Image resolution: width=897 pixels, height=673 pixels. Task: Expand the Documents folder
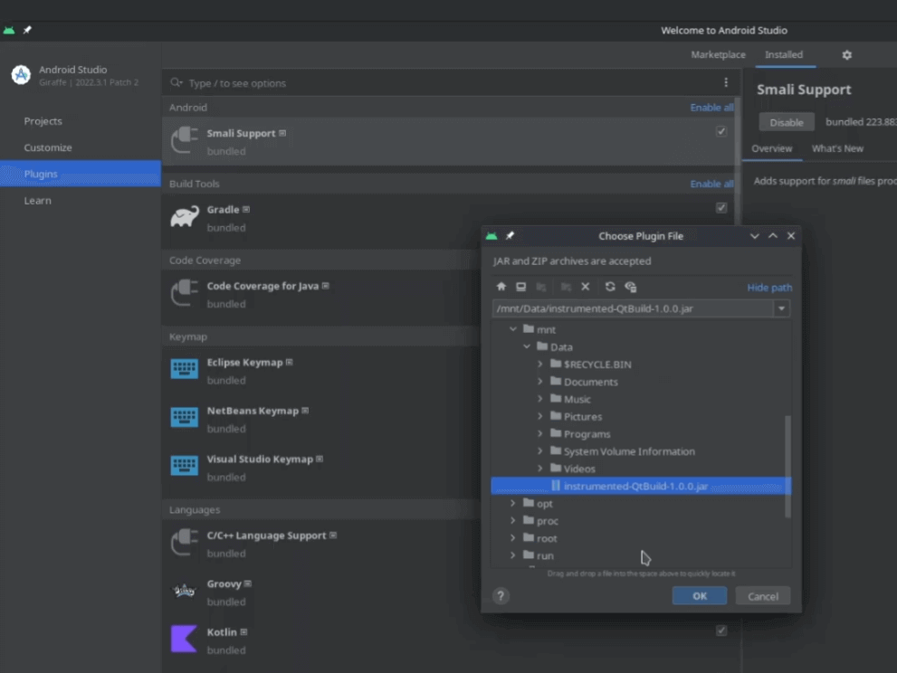pos(540,382)
